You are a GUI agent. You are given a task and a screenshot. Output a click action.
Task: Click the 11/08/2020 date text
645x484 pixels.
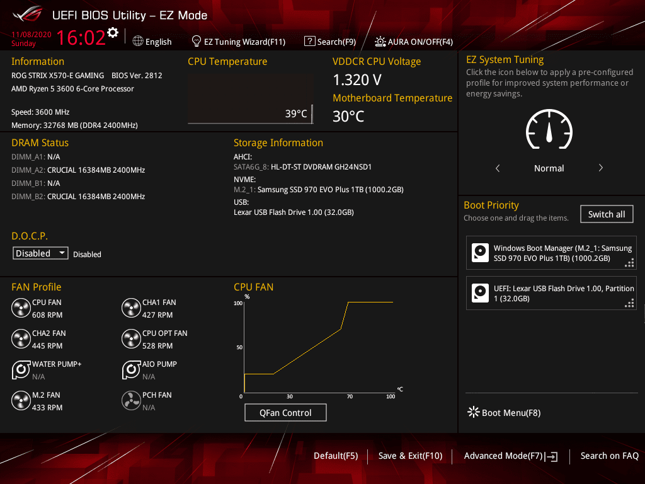[31, 34]
